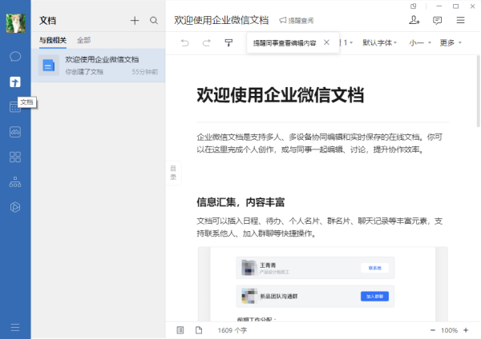Click the 信息汇集，内容丰富 heading
The height and width of the screenshot is (339, 481).
click(240, 202)
